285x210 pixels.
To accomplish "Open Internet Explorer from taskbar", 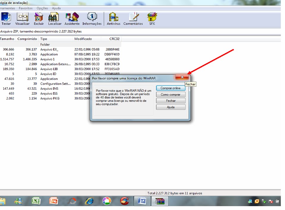I will [x=89, y=201].
